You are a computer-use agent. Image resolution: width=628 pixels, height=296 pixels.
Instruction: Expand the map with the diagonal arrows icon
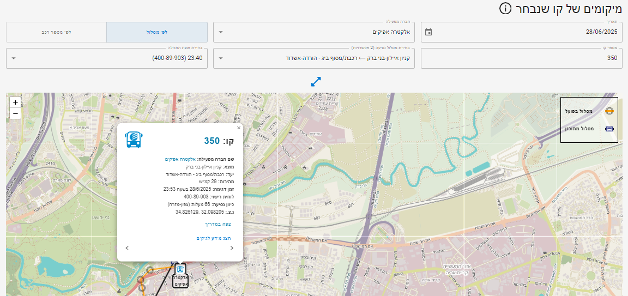coord(316,82)
